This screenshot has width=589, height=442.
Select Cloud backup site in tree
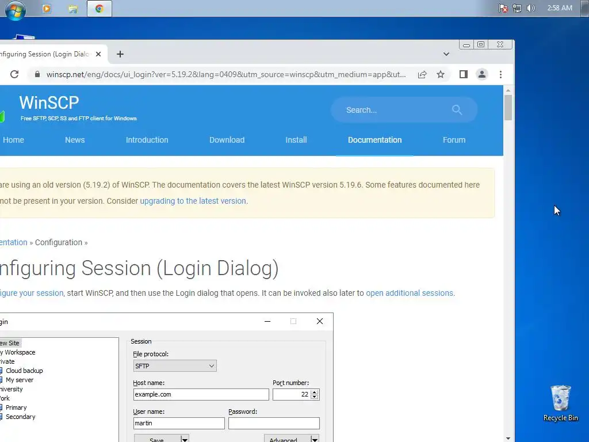(24, 371)
